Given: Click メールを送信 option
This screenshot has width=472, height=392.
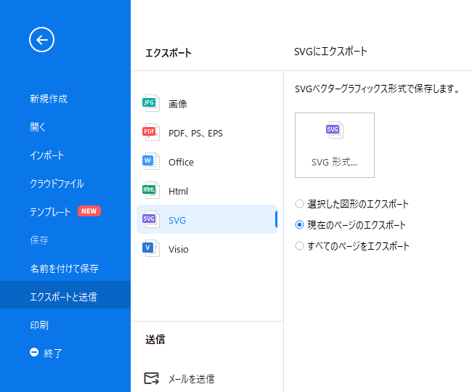Looking at the screenshot, I should 191,378.
